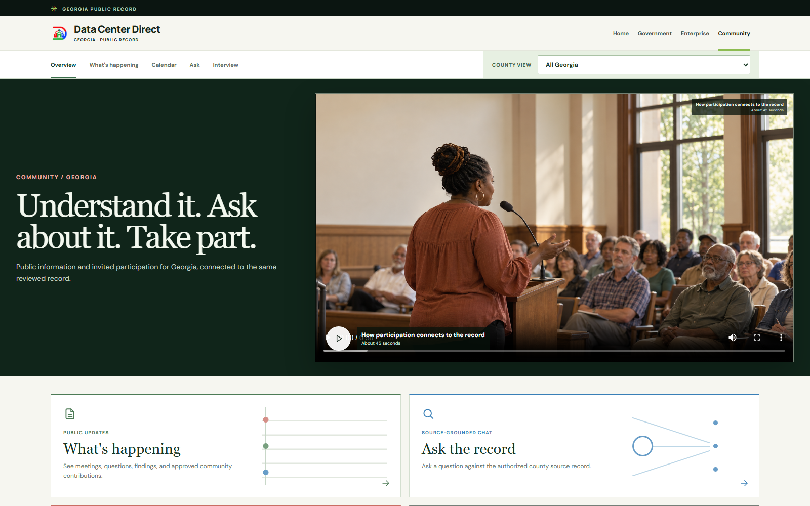Open the Ask tab
The image size is (810, 506).
[x=195, y=65]
